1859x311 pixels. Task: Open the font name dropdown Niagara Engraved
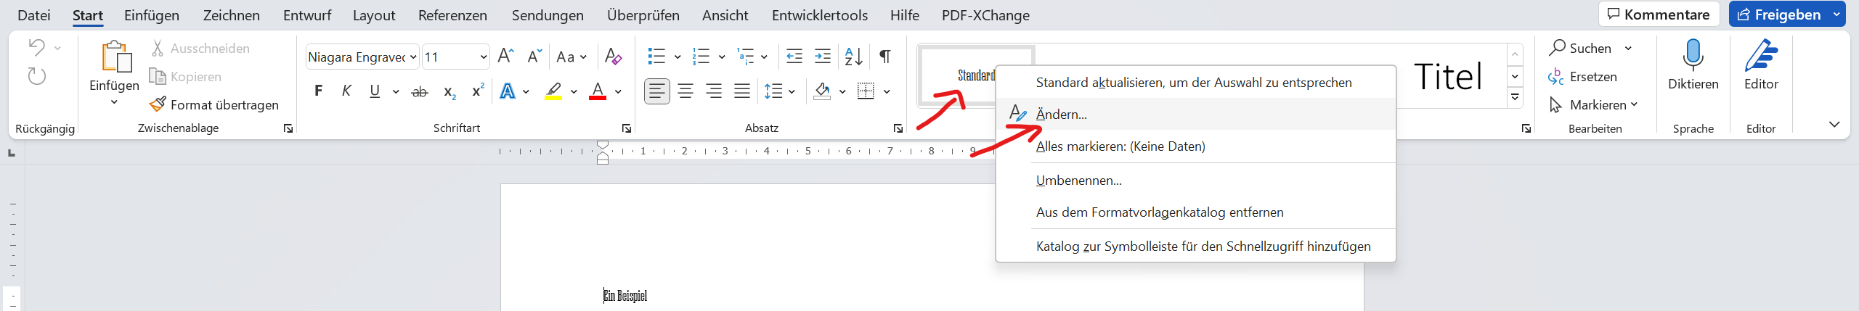[x=413, y=57]
